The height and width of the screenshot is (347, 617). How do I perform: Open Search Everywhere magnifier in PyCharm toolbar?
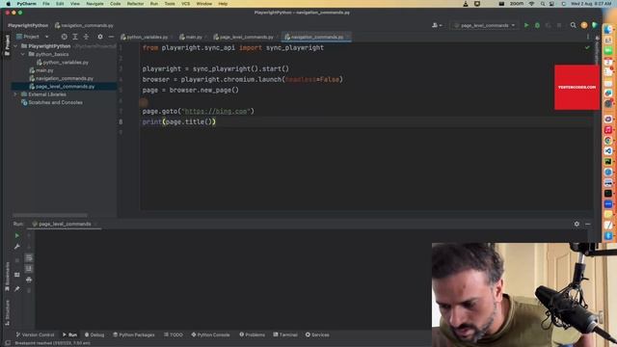click(x=573, y=25)
